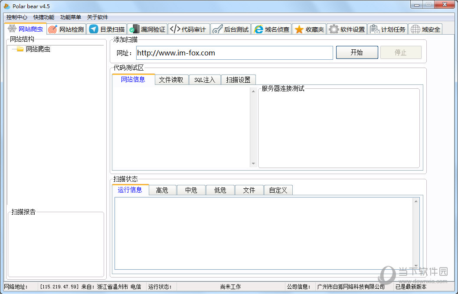Image resolution: width=458 pixels, height=294 pixels.
Task: Click the 网络地址 label in status bar
Action: click(x=16, y=287)
